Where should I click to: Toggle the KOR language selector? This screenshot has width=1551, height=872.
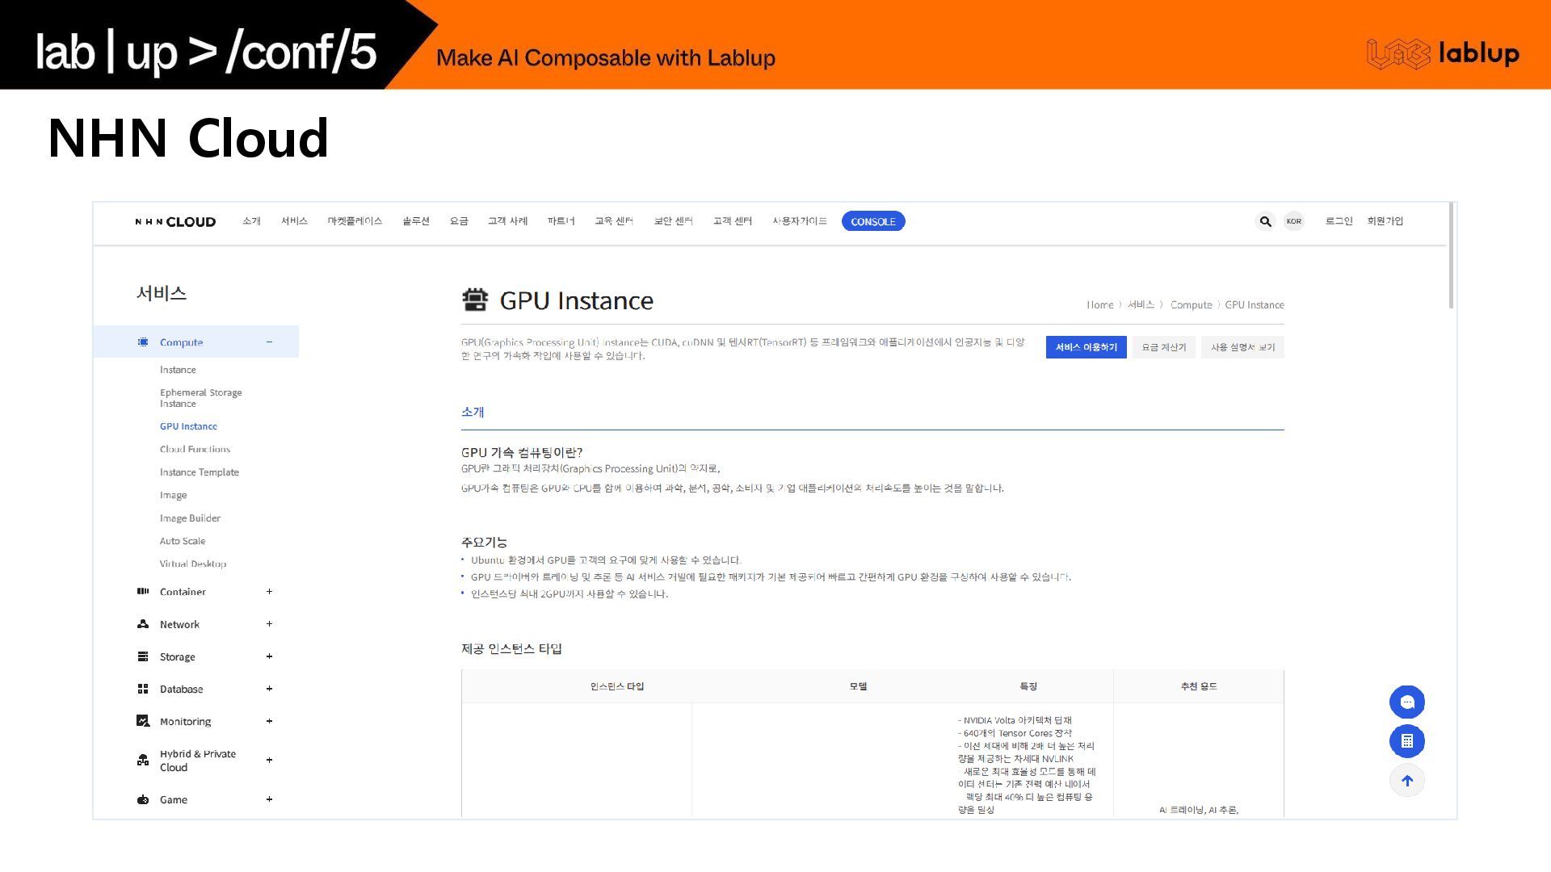coord(1293,221)
